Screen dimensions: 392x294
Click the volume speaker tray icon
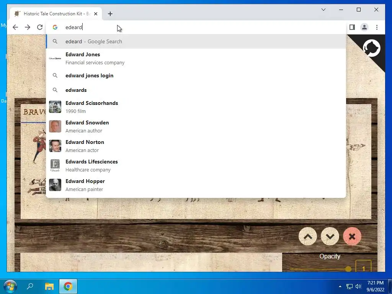click(x=358, y=286)
